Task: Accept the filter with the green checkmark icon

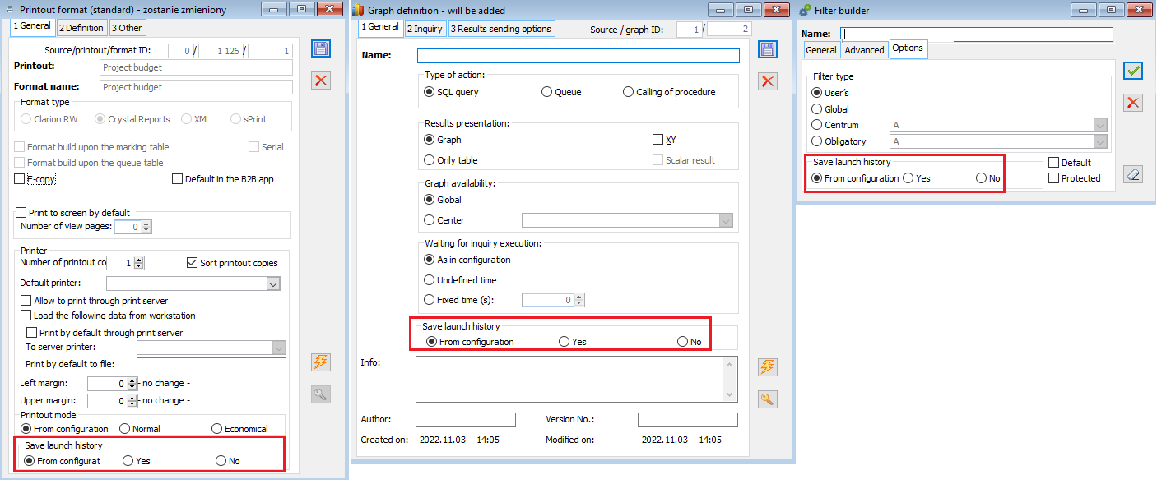Action: (1132, 71)
